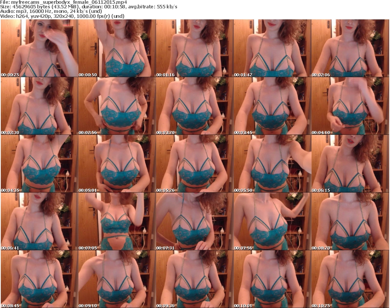
Task: Select the thumbnail stamped 00:02:06
Action: pyautogui.click(x=350, y=48)
